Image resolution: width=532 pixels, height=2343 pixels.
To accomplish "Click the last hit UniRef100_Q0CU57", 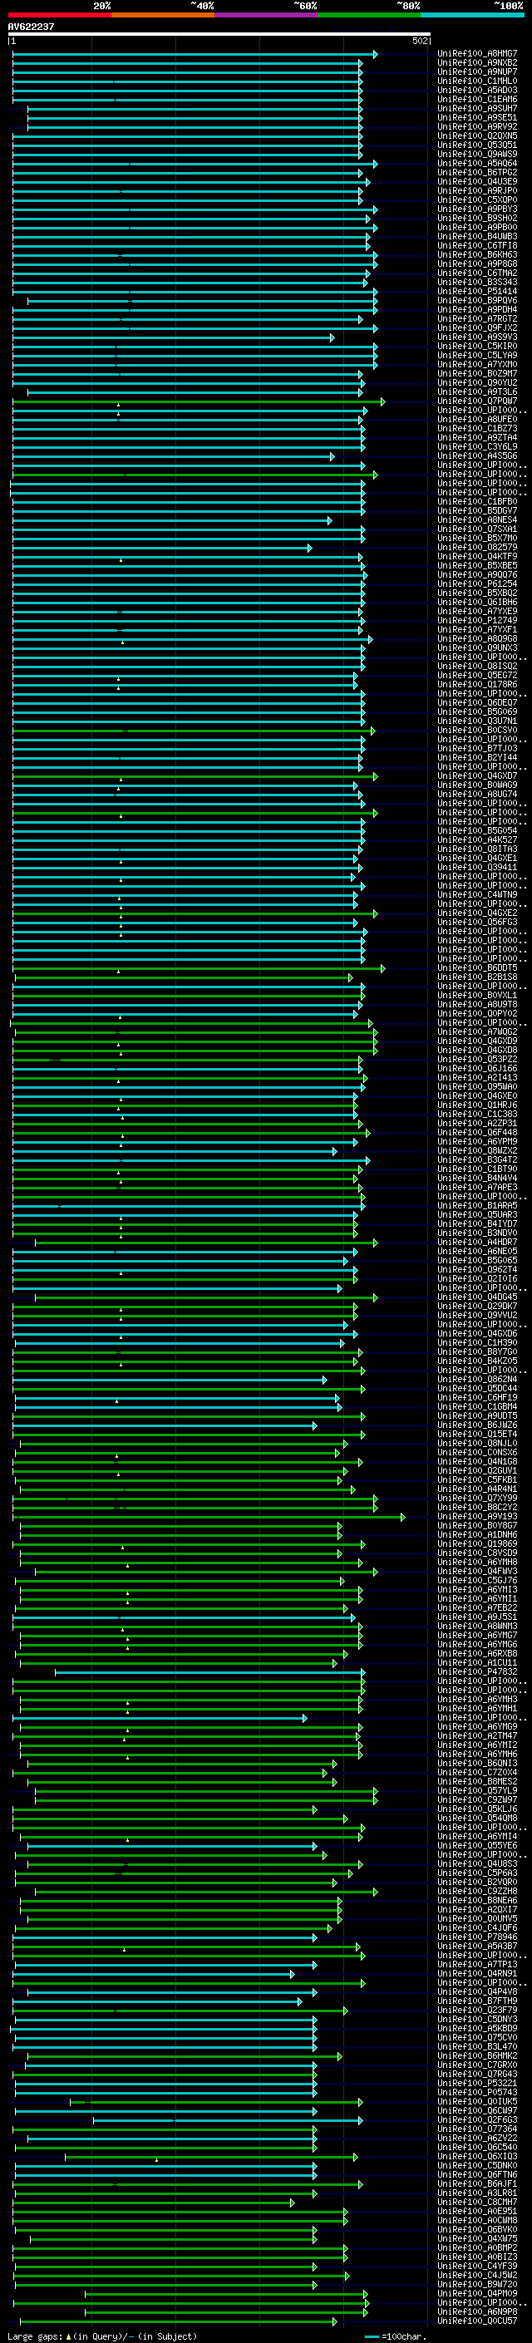I will [477, 2321].
